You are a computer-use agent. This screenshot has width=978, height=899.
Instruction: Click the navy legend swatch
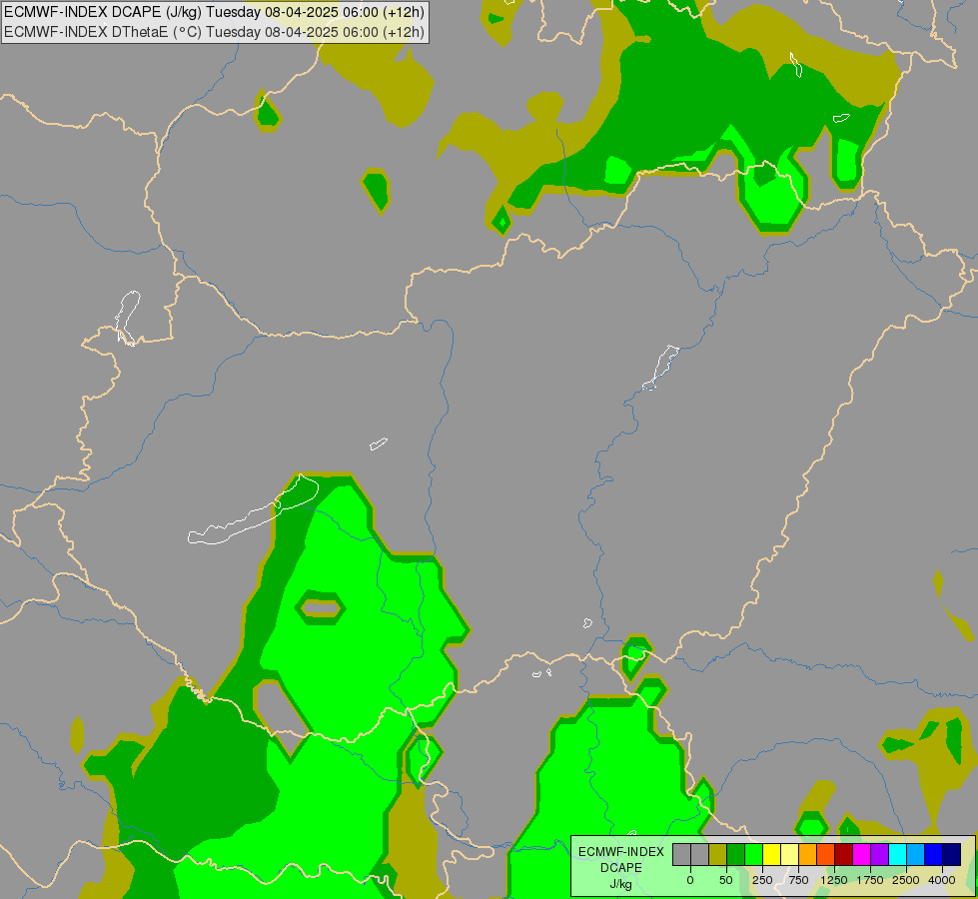[x=951, y=854]
